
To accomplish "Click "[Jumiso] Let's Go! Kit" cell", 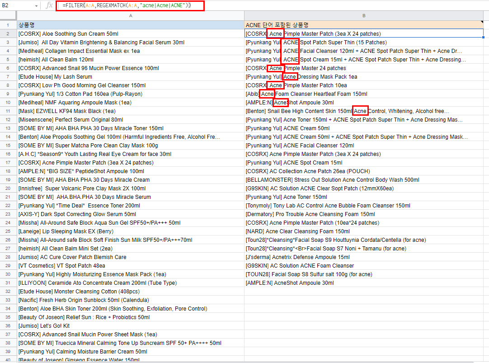I will point(131,325).
